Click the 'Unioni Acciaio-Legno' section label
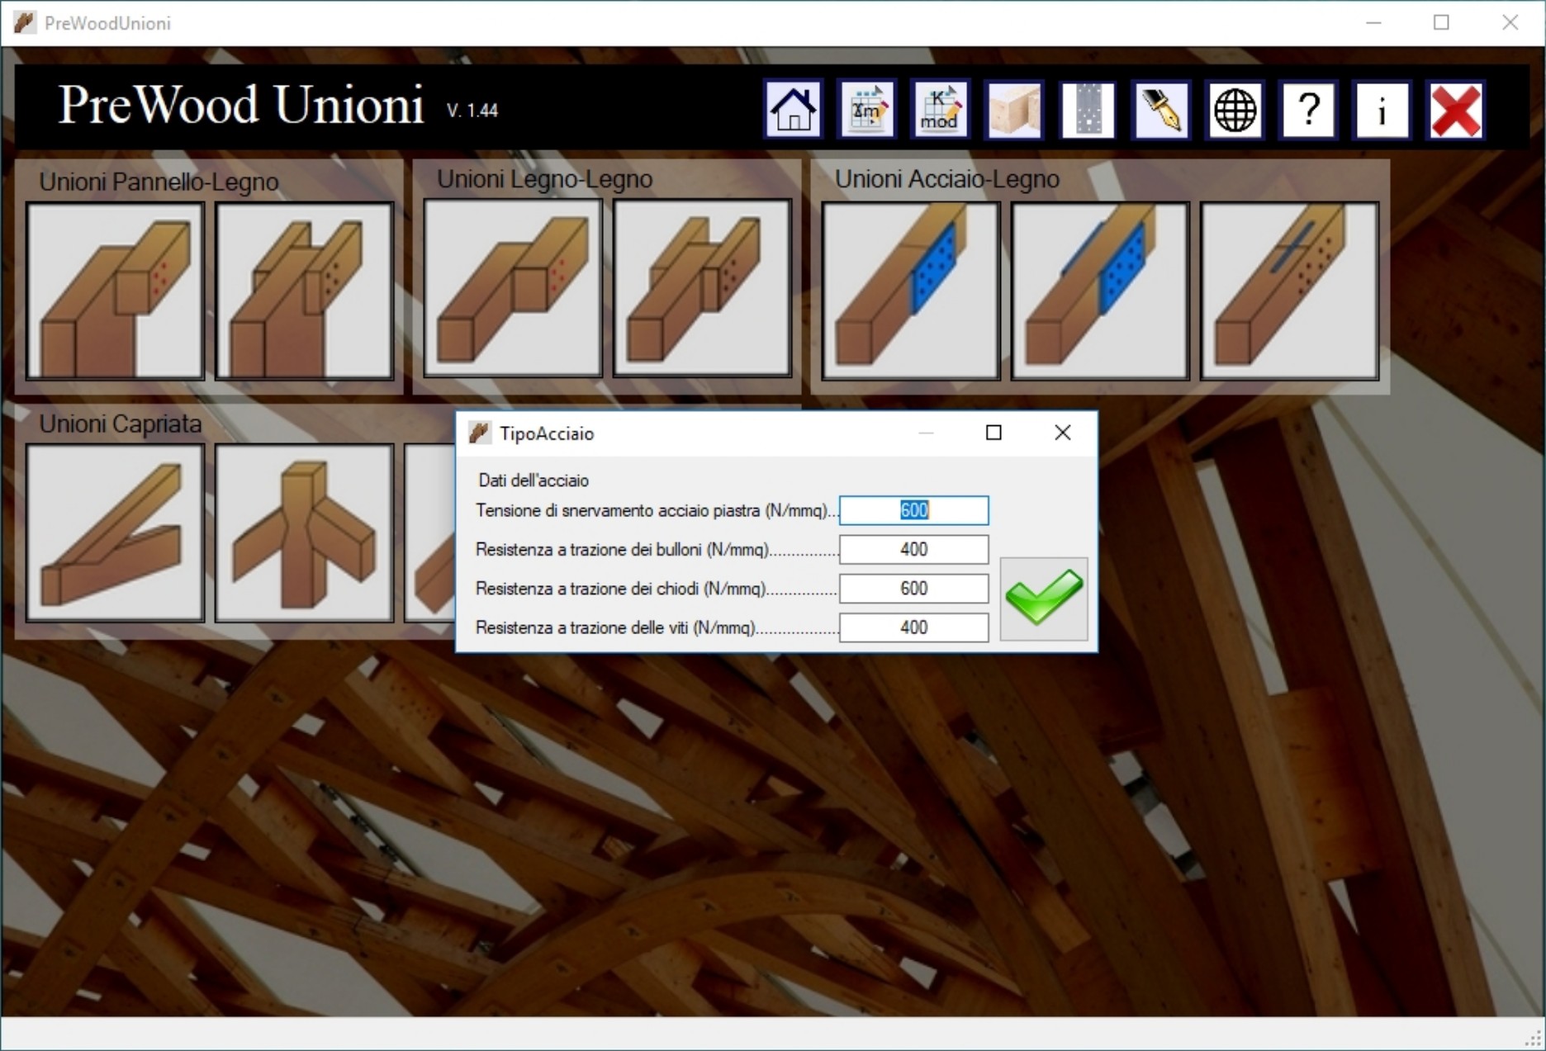 946,179
